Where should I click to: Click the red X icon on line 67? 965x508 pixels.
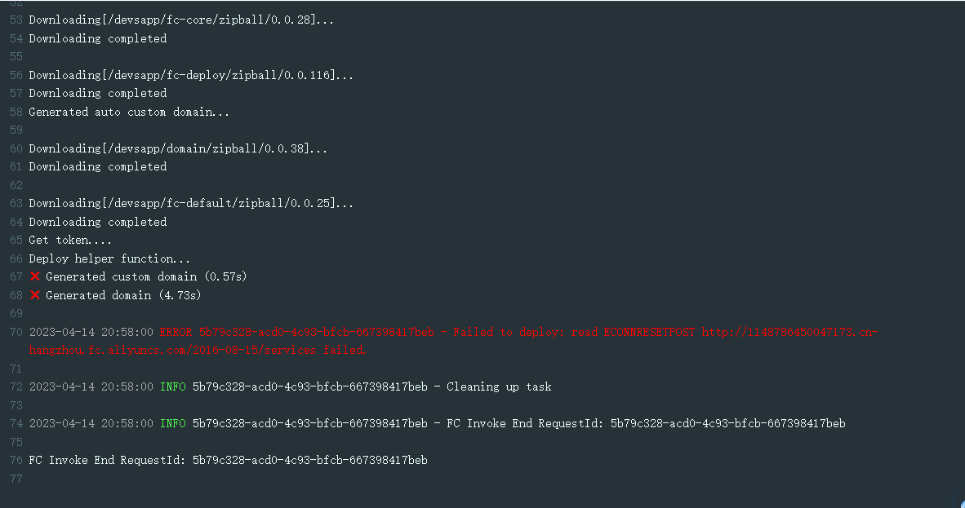pyautogui.click(x=35, y=276)
